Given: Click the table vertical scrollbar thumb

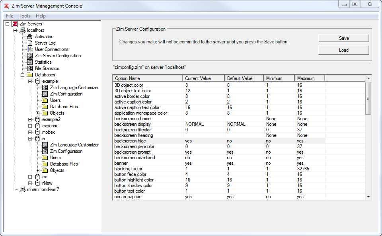Looking at the screenshot, I should pyautogui.click(x=368, y=98).
